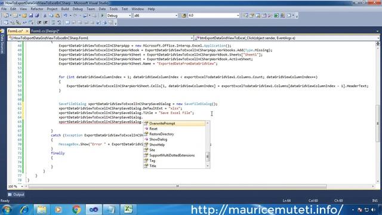Open the Build menu
This screenshot has height=215, width=382.
point(65,9)
